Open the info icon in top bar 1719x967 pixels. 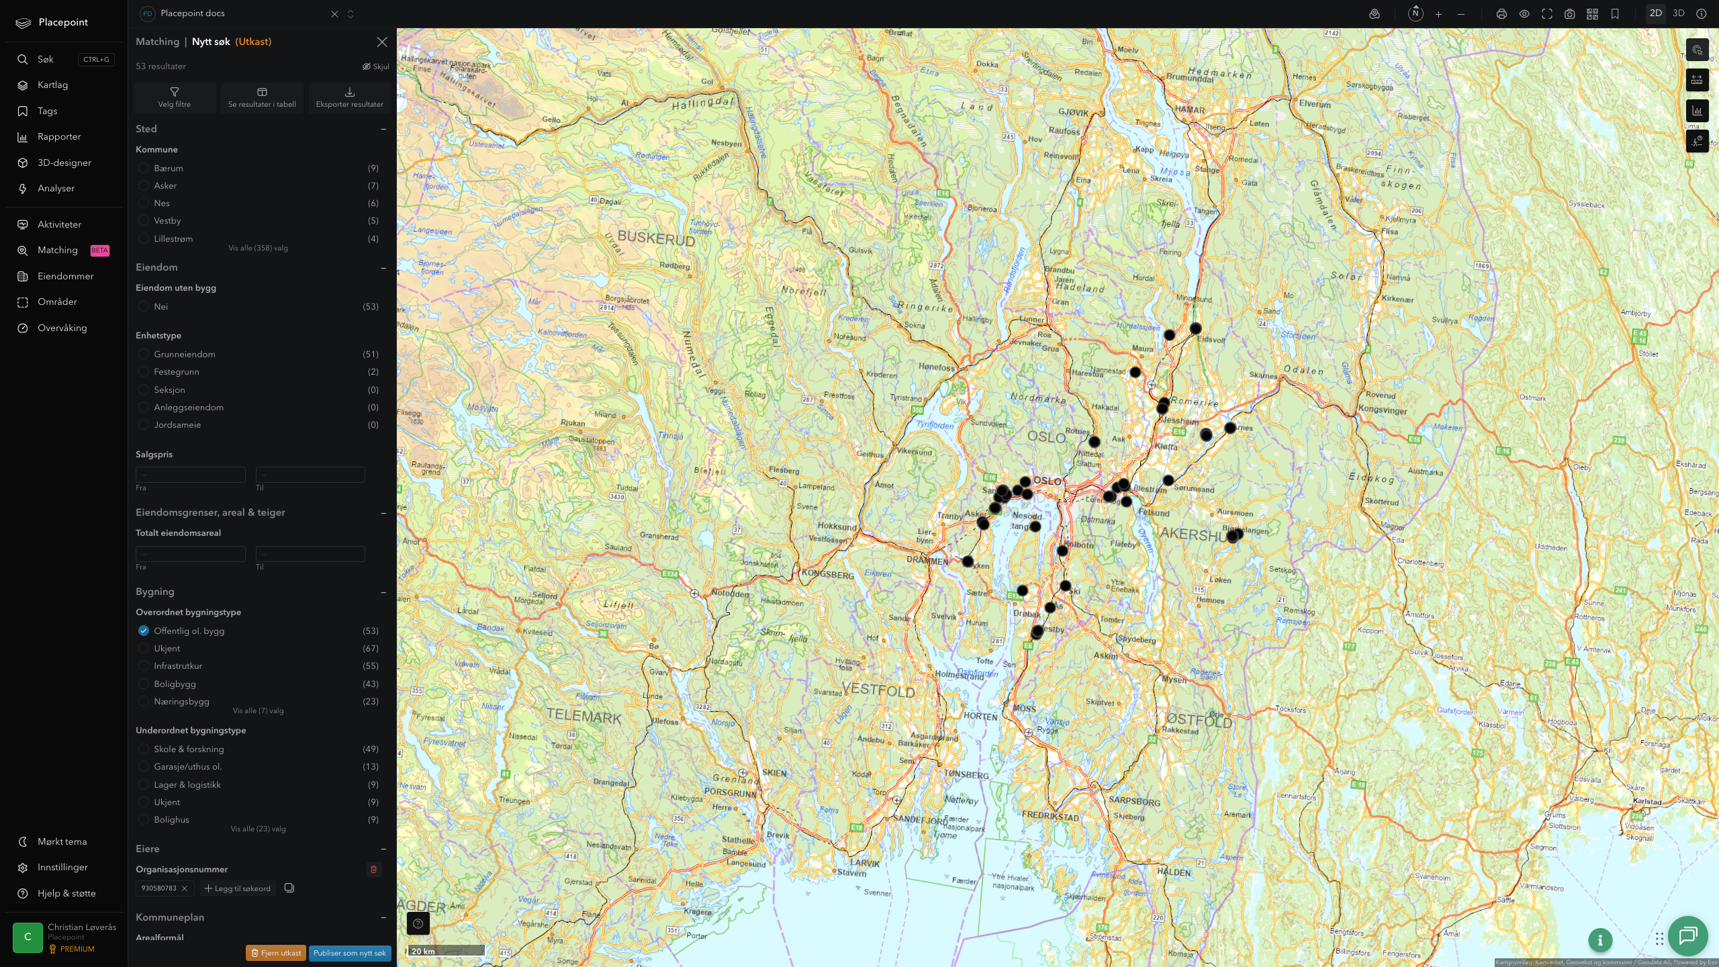click(x=1702, y=14)
